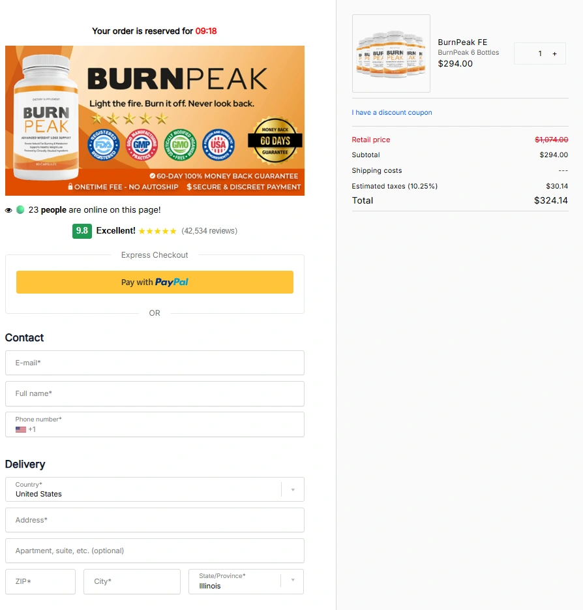583x610 pixels.
Task: Click the FDA Registered badge
Action: [x=104, y=145]
